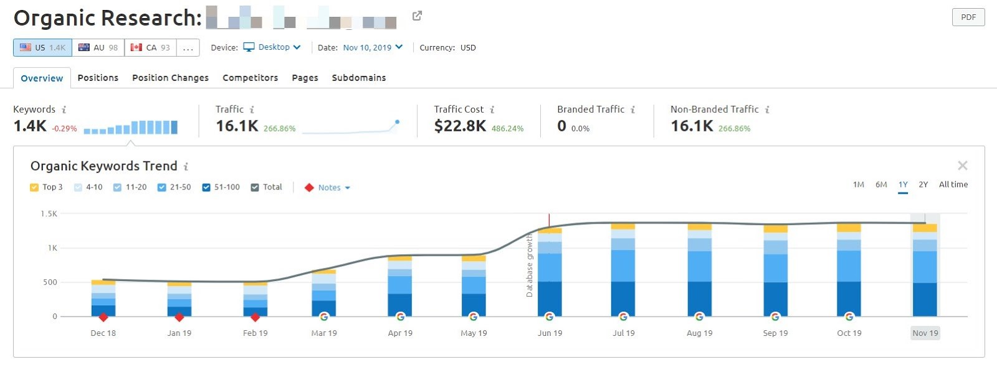Screen dimensions: 997x367
Task: Click the Google update icon at Jun 19
Action: 550,317
